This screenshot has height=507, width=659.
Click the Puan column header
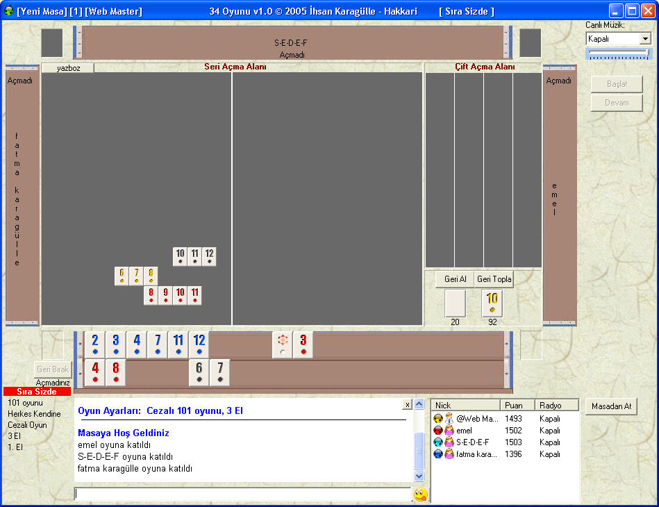point(516,406)
